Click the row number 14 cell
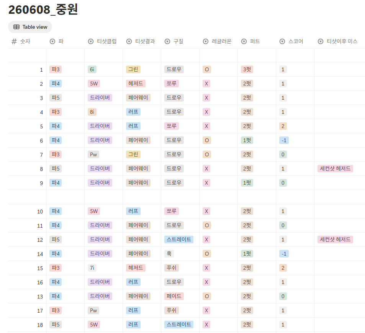 [x=27, y=254]
